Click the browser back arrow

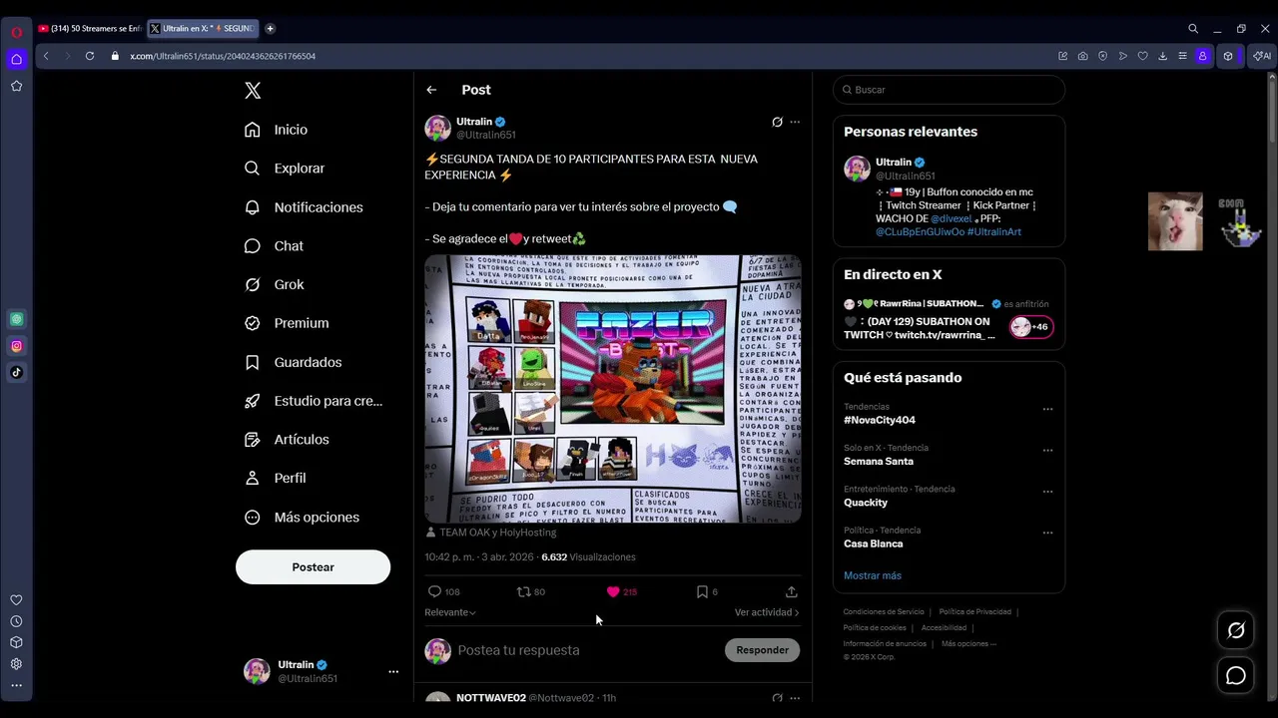(x=46, y=56)
